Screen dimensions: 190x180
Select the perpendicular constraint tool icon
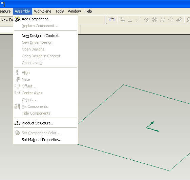[130, 20]
